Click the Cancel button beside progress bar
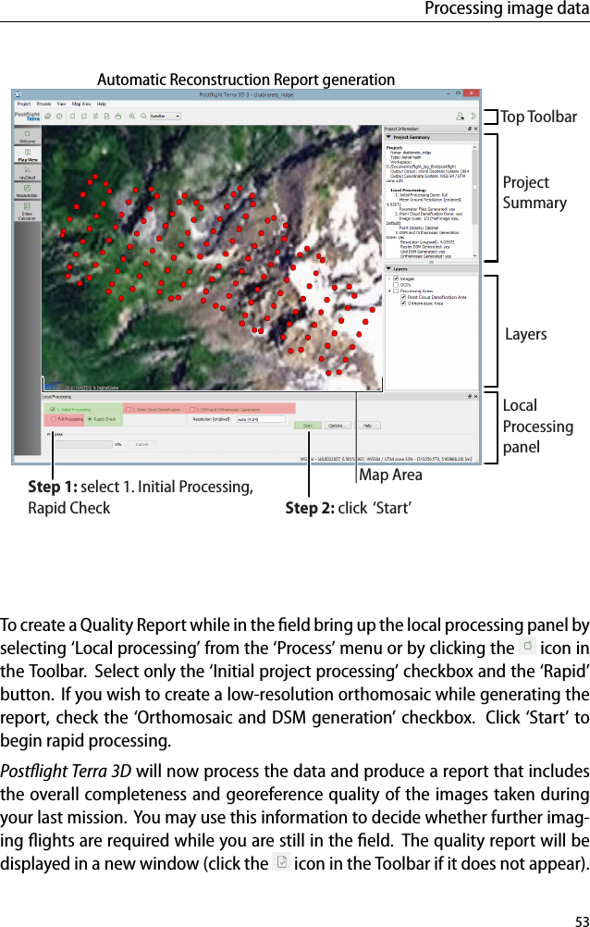590x927 pixels. [x=141, y=444]
